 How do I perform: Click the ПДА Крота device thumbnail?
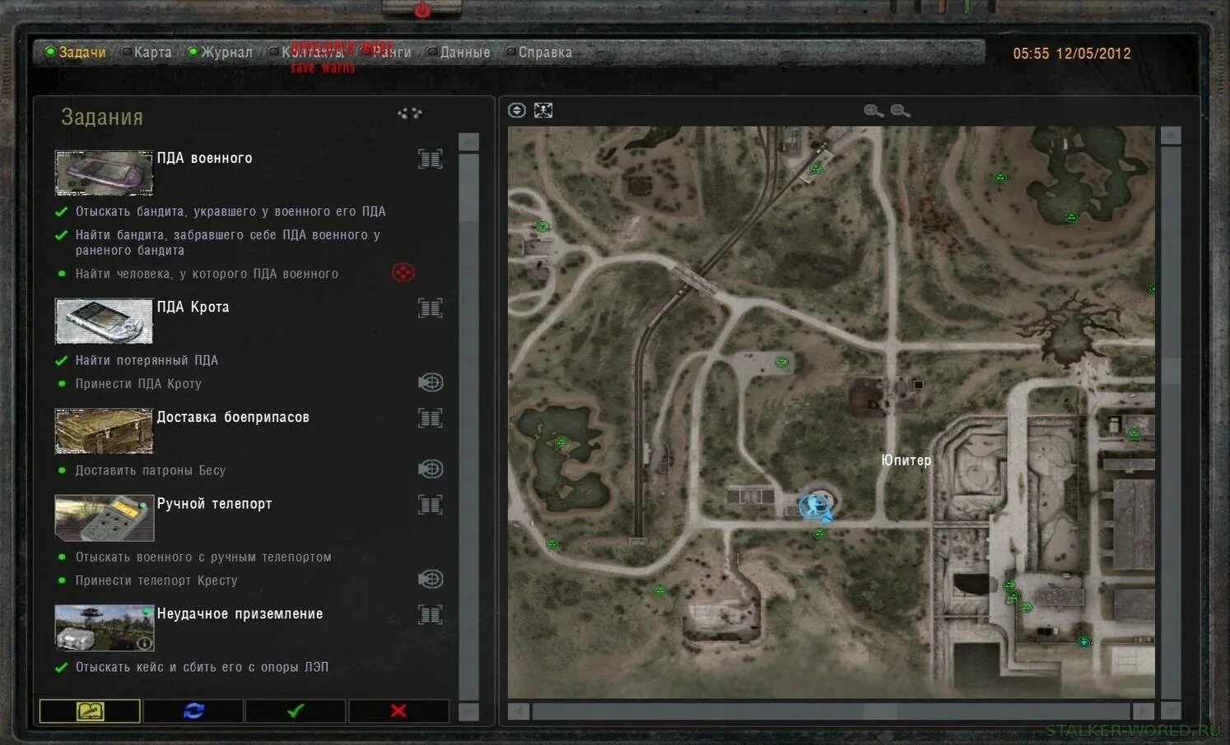[104, 321]
